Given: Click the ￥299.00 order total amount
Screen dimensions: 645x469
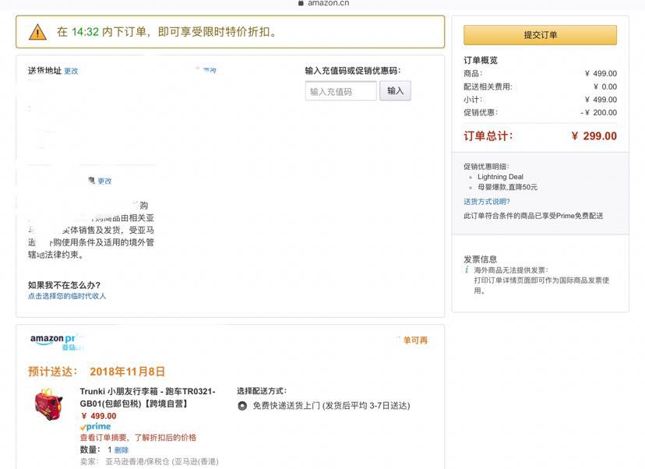Looking at the screenshot, I should [x=594, y=136].
